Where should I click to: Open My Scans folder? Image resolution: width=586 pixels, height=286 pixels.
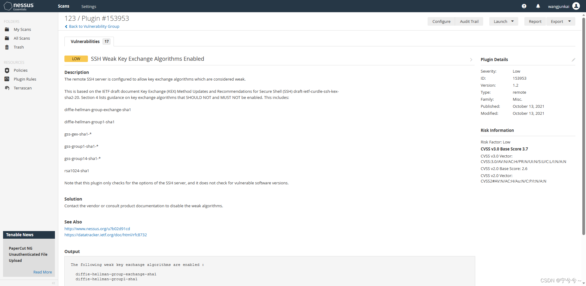pyautogui.click(x=22, y=30)
